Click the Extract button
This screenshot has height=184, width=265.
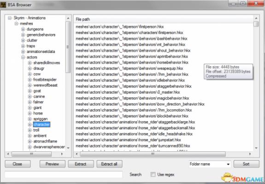(x=81, y=164)
